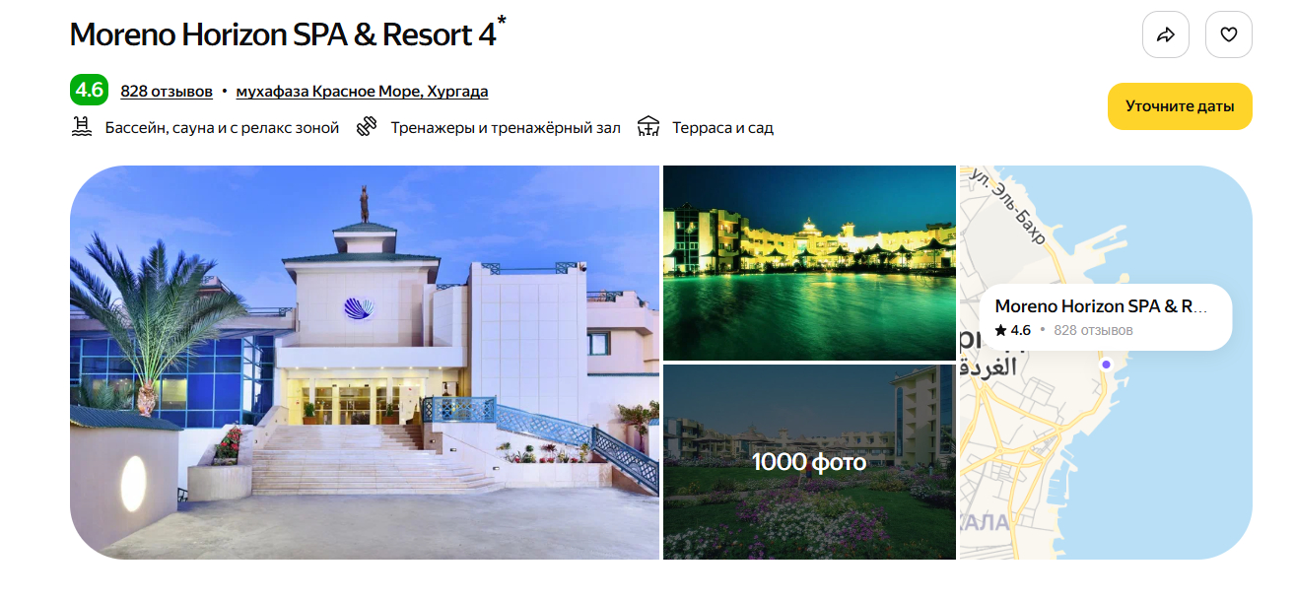
Task: Add hotel to favorites with heart icon
Action: [x=1229, y=34]
